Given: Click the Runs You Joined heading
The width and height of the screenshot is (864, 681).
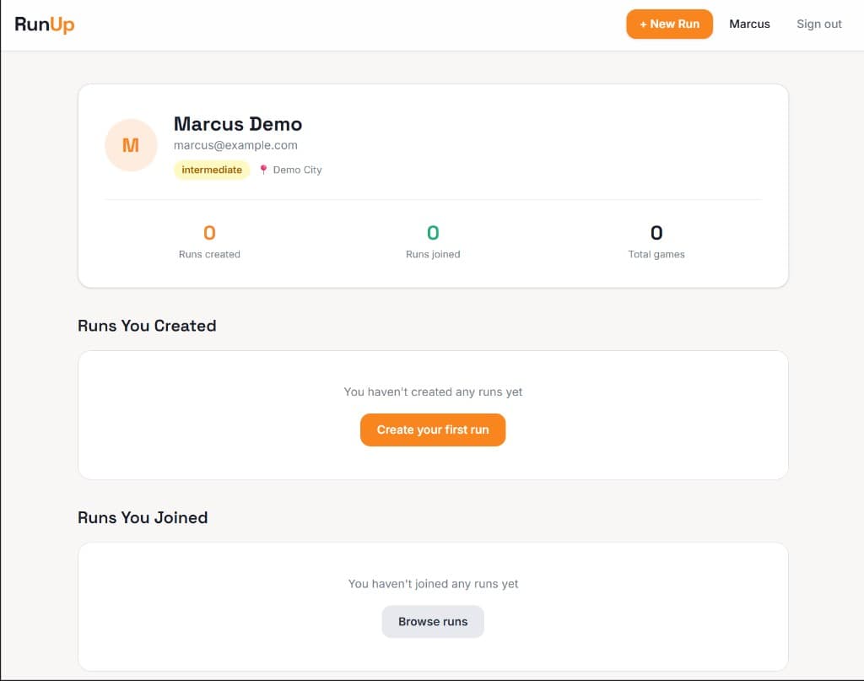Looking at the screenshot, I should pos(143,517).
